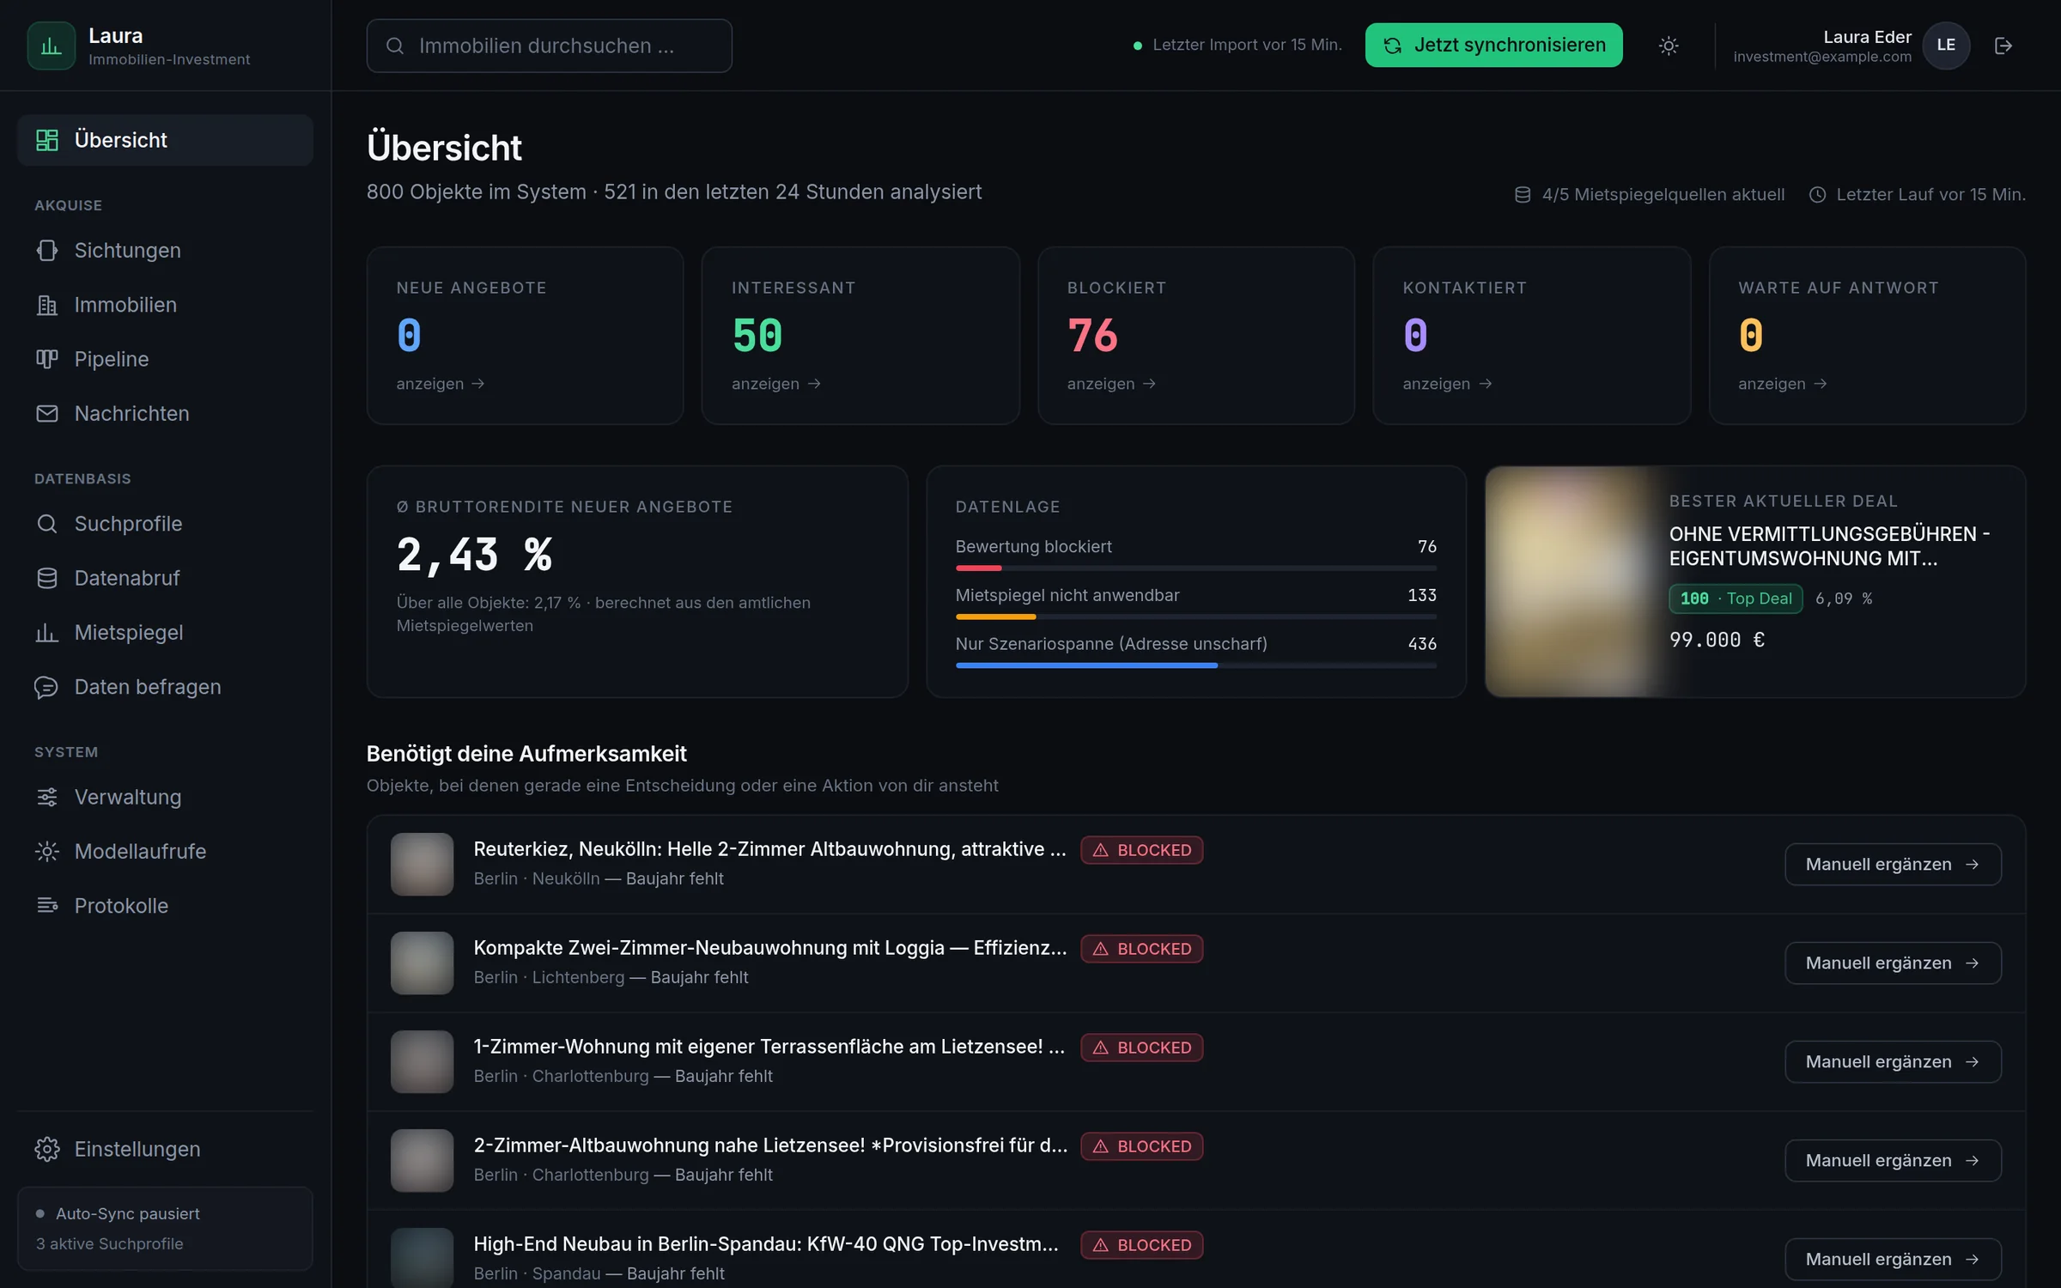Toggle the light/dark theme sun icon
The width and height of the screenshot is (2061, 1288).
tap(1668, 46)
